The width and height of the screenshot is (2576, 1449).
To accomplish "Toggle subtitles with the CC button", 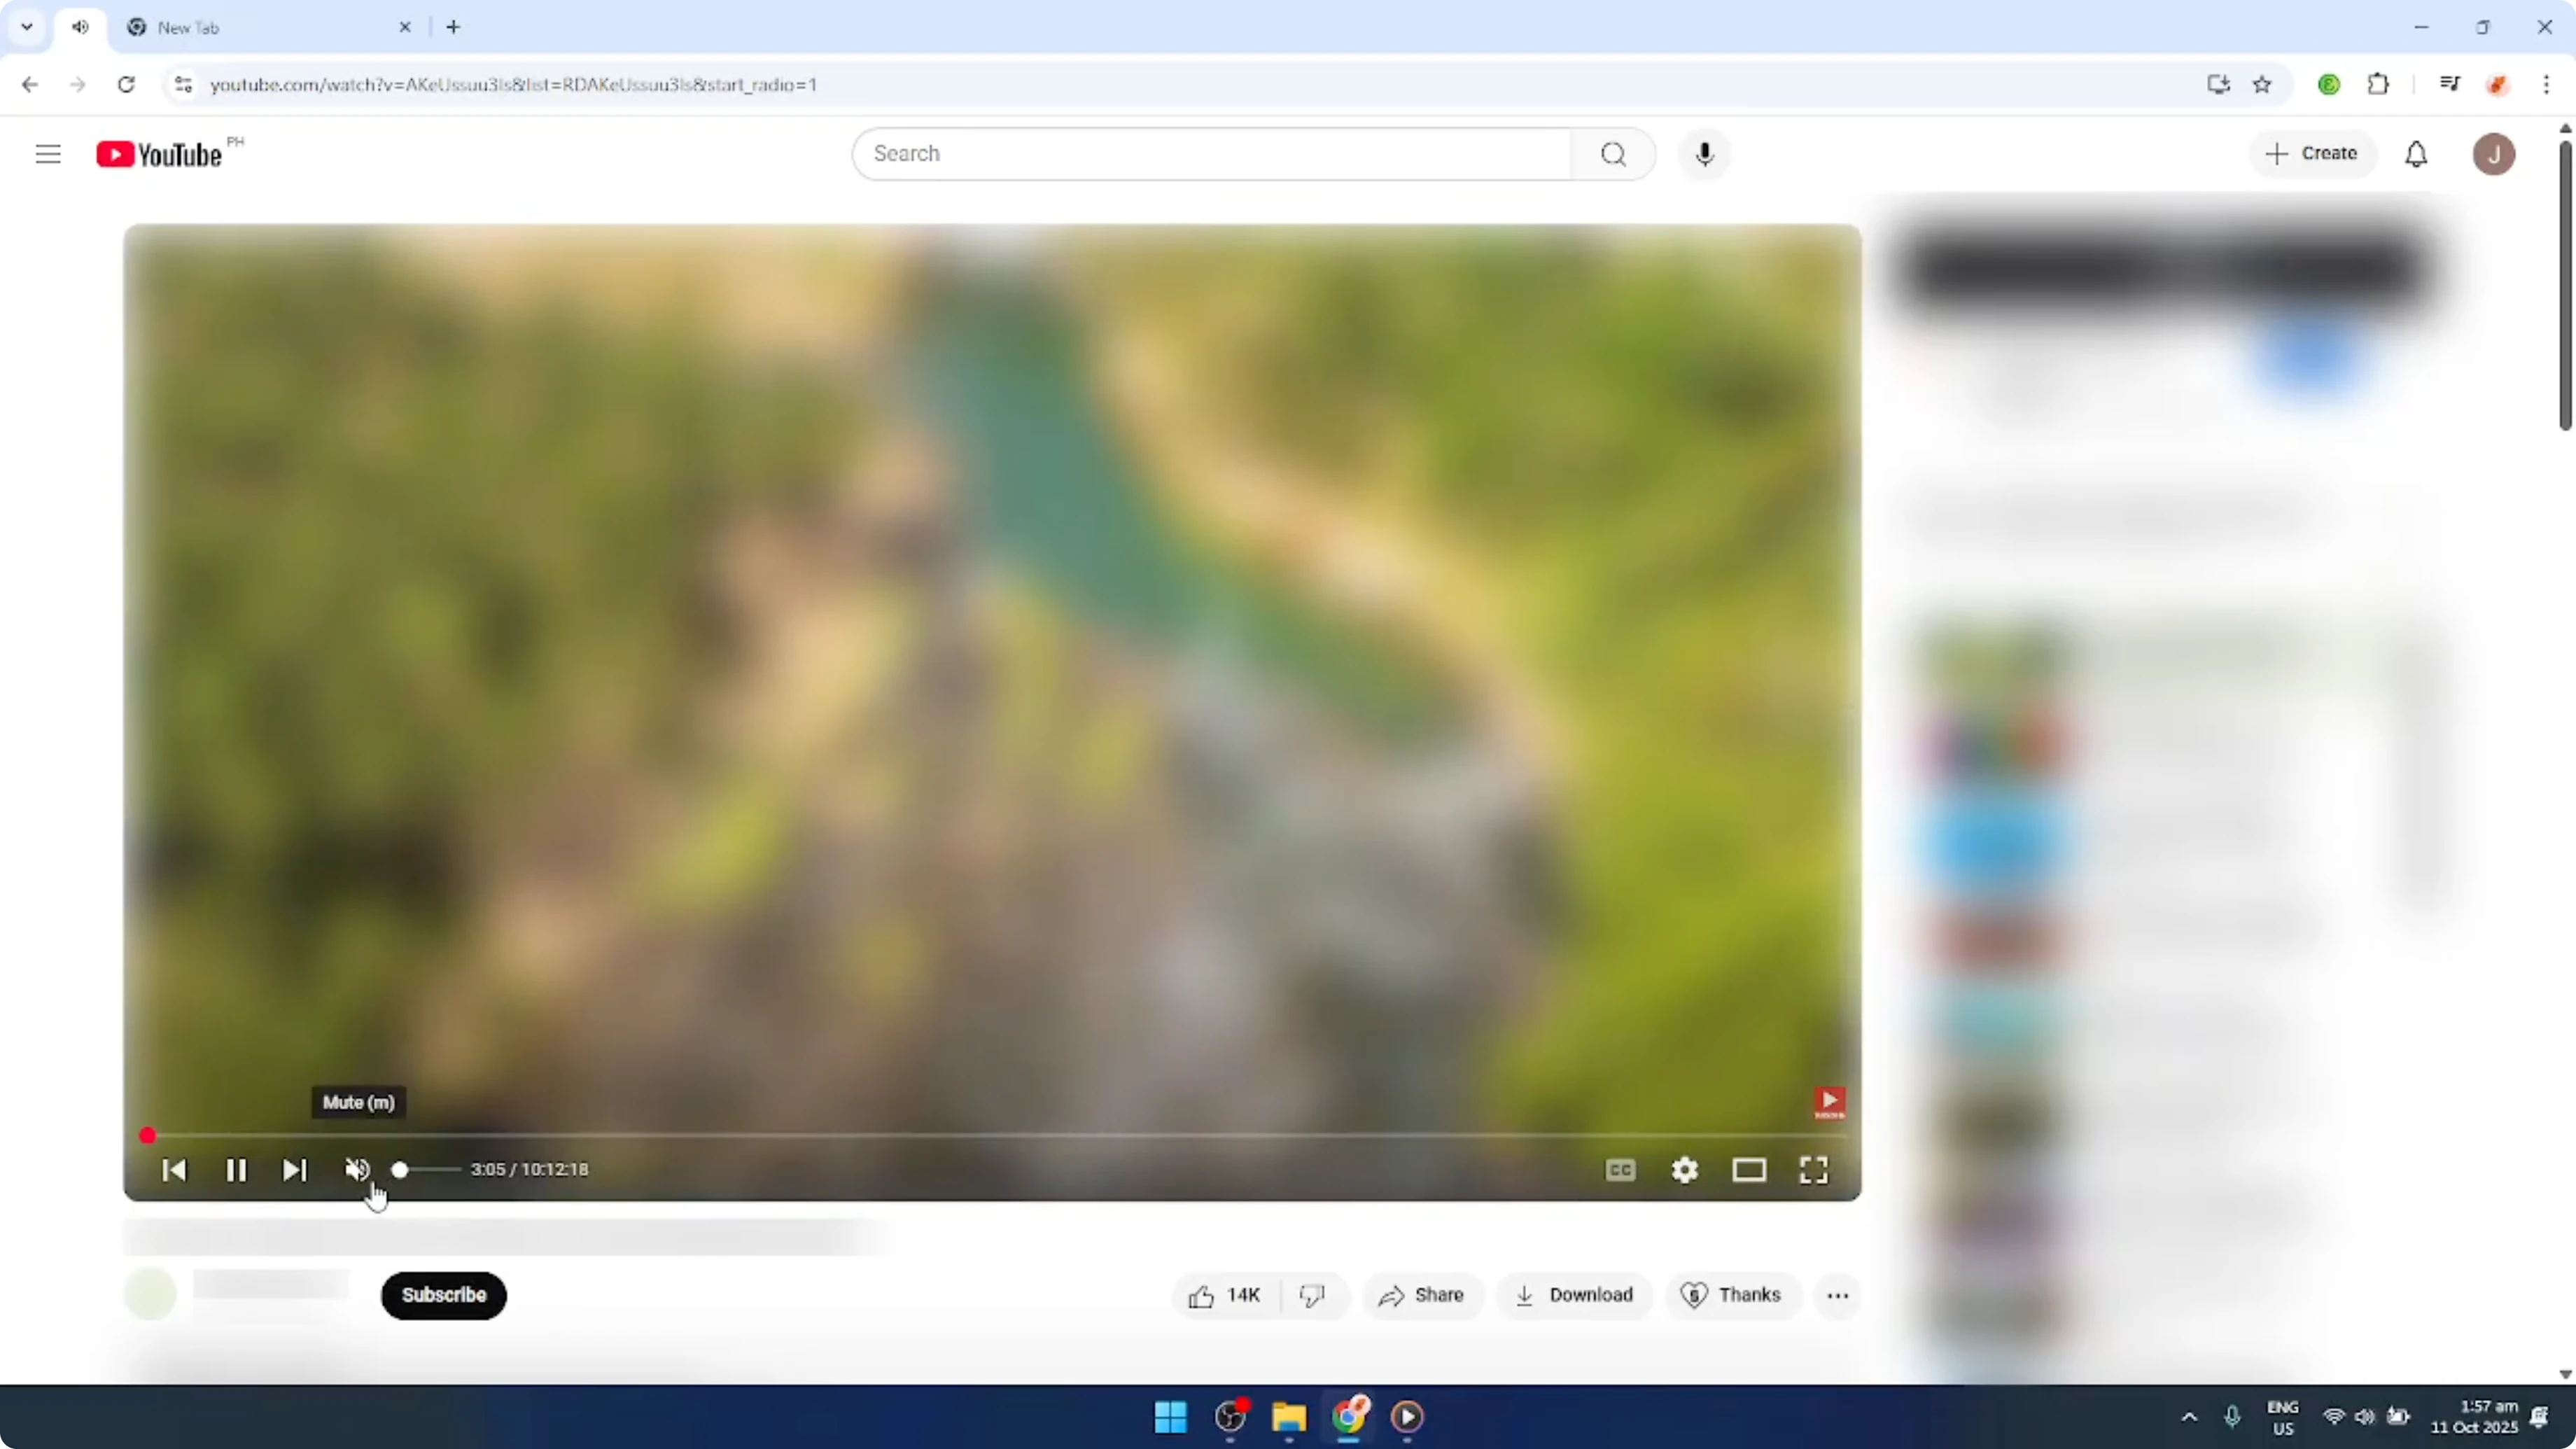I will [1620, 1170].
